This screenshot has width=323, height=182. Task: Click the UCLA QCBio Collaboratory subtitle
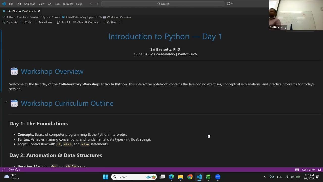165,54
